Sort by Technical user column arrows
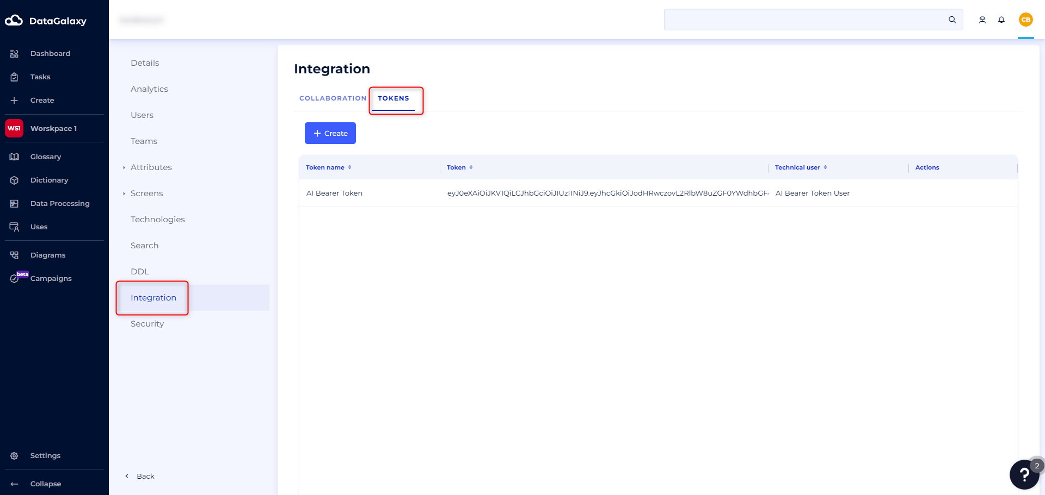Viewport: 1045px width, 495px height. pyautogui.click(x=825, y=167)
